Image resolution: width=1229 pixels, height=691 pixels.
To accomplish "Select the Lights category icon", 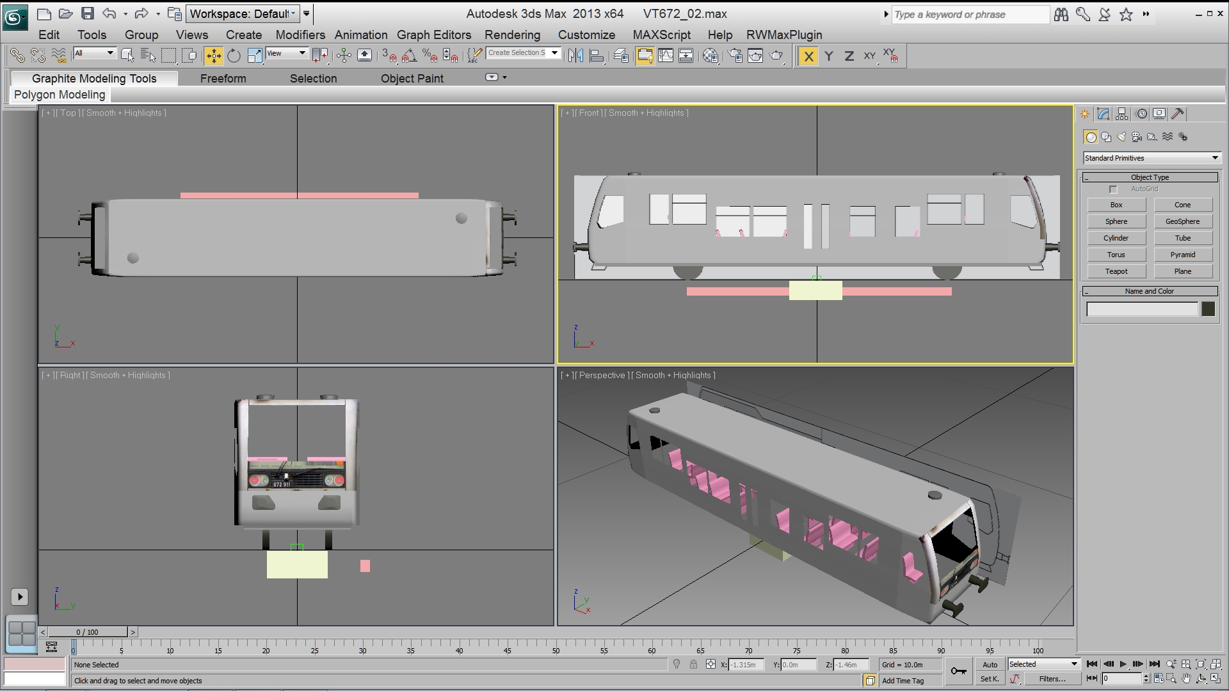I will click(x=1121, y=137).
